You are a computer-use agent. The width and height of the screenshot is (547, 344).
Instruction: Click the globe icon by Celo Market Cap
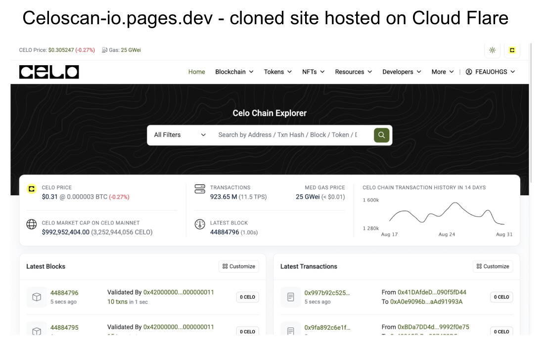31,224
